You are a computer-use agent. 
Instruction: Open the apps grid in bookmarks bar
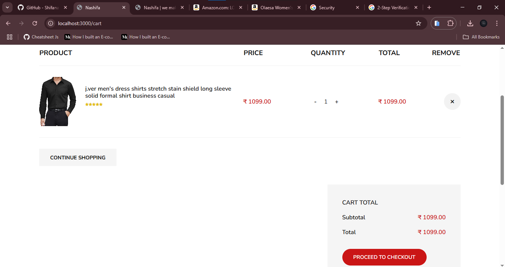click(10, 37)
